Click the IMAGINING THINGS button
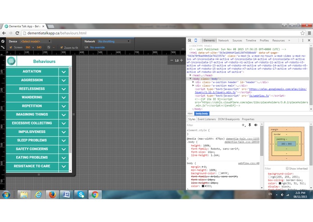Screen dimensions: 313x222 pyautogui.click(x=32, y=115)
